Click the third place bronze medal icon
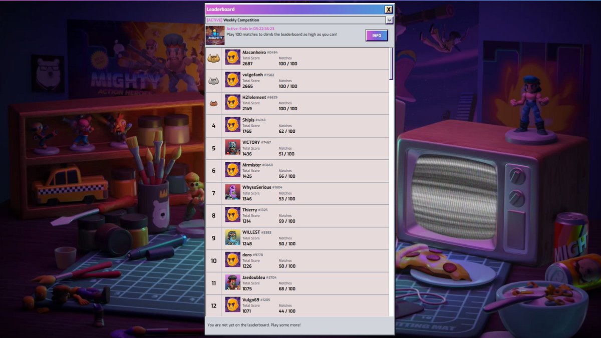The width and height of the screenshot is (601, 338). (x=213, y=104)
